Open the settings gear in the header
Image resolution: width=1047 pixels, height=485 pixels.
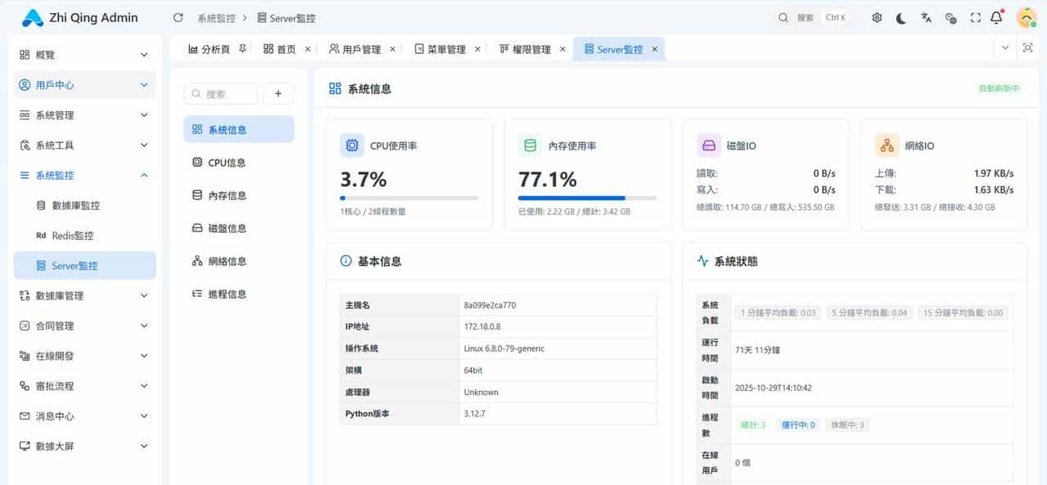(876, 17)
